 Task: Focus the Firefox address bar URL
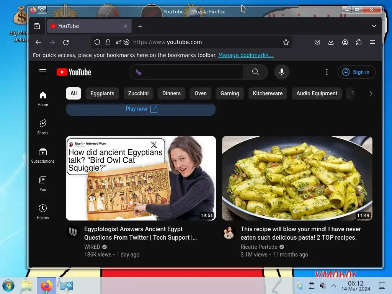[x=168, y=42]
